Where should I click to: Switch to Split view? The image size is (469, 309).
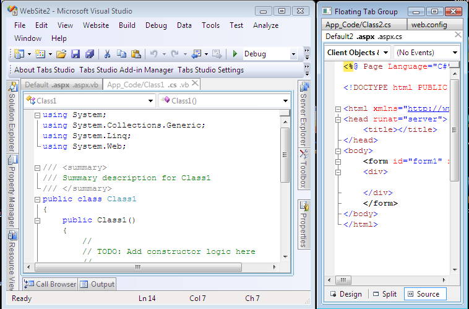tap(385, 294)
